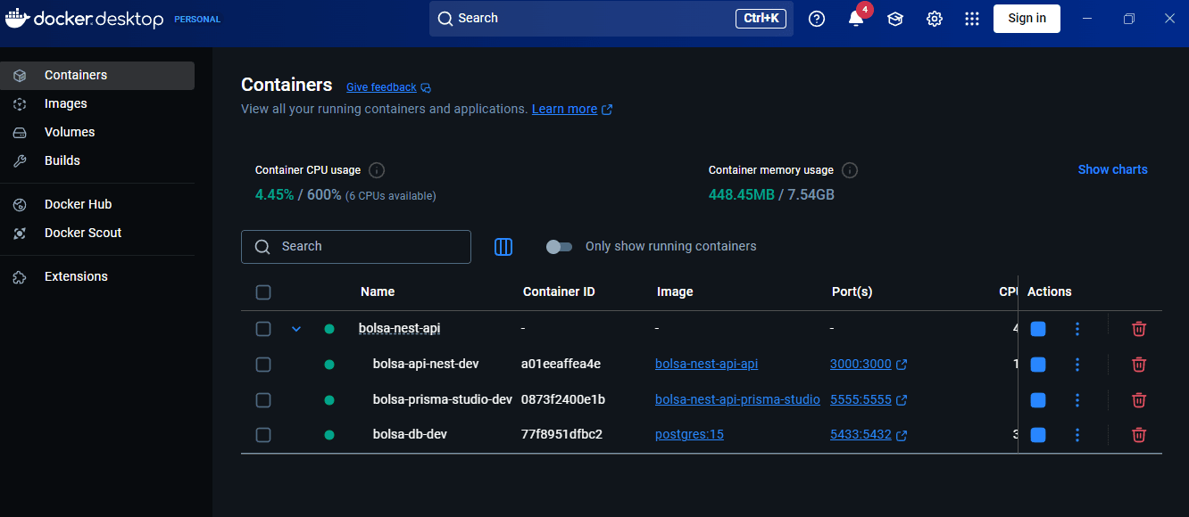
Task: Check the select-all containers checkbox
Action: coord(263,291)
